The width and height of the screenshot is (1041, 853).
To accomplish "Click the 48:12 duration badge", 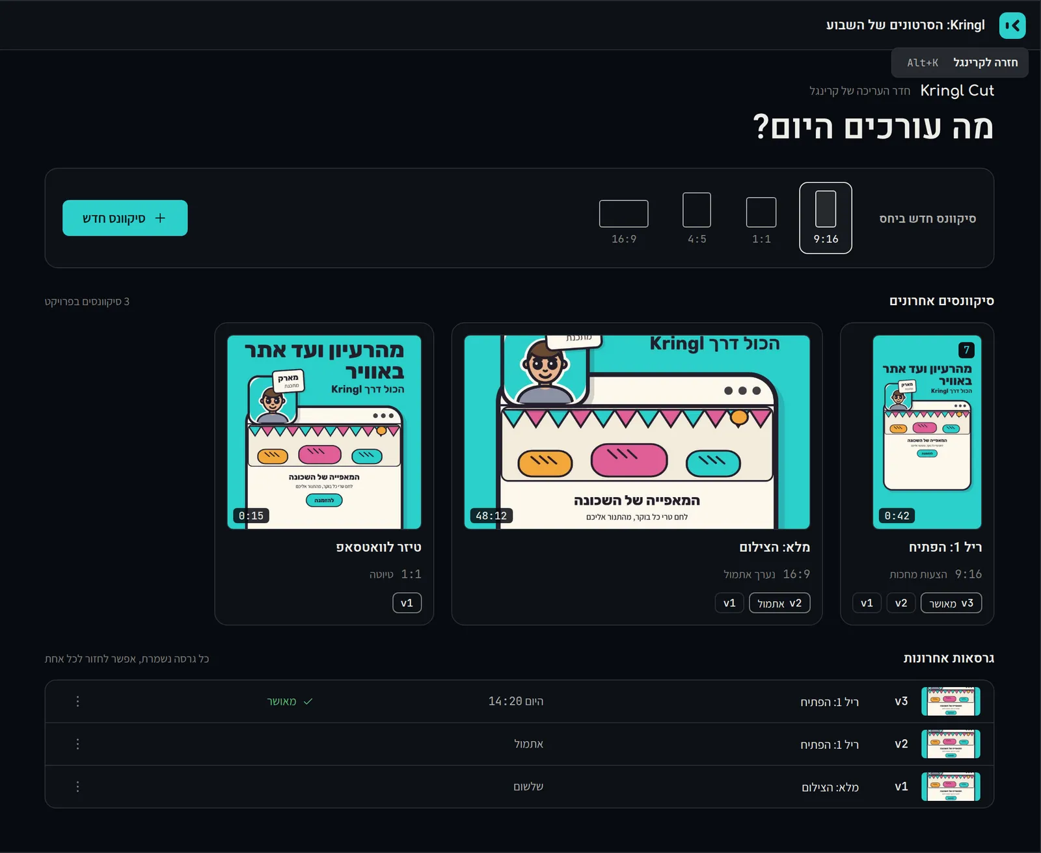I will pos(491,516).
